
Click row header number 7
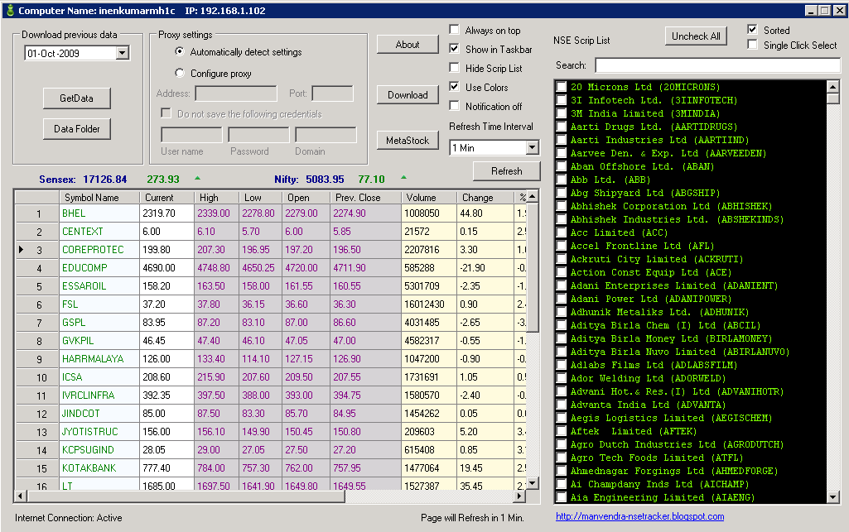(x=37, y=323)
